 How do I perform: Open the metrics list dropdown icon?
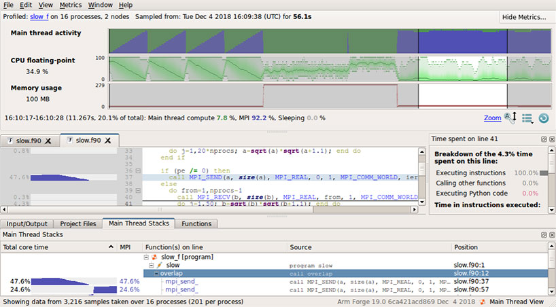pos(527,118)
